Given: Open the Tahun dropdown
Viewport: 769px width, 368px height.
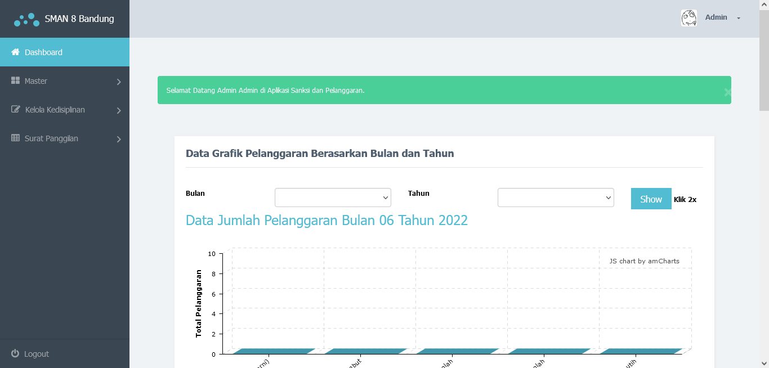Looking at the screenshot, I should pyautogui.click(x=556, y=198).
